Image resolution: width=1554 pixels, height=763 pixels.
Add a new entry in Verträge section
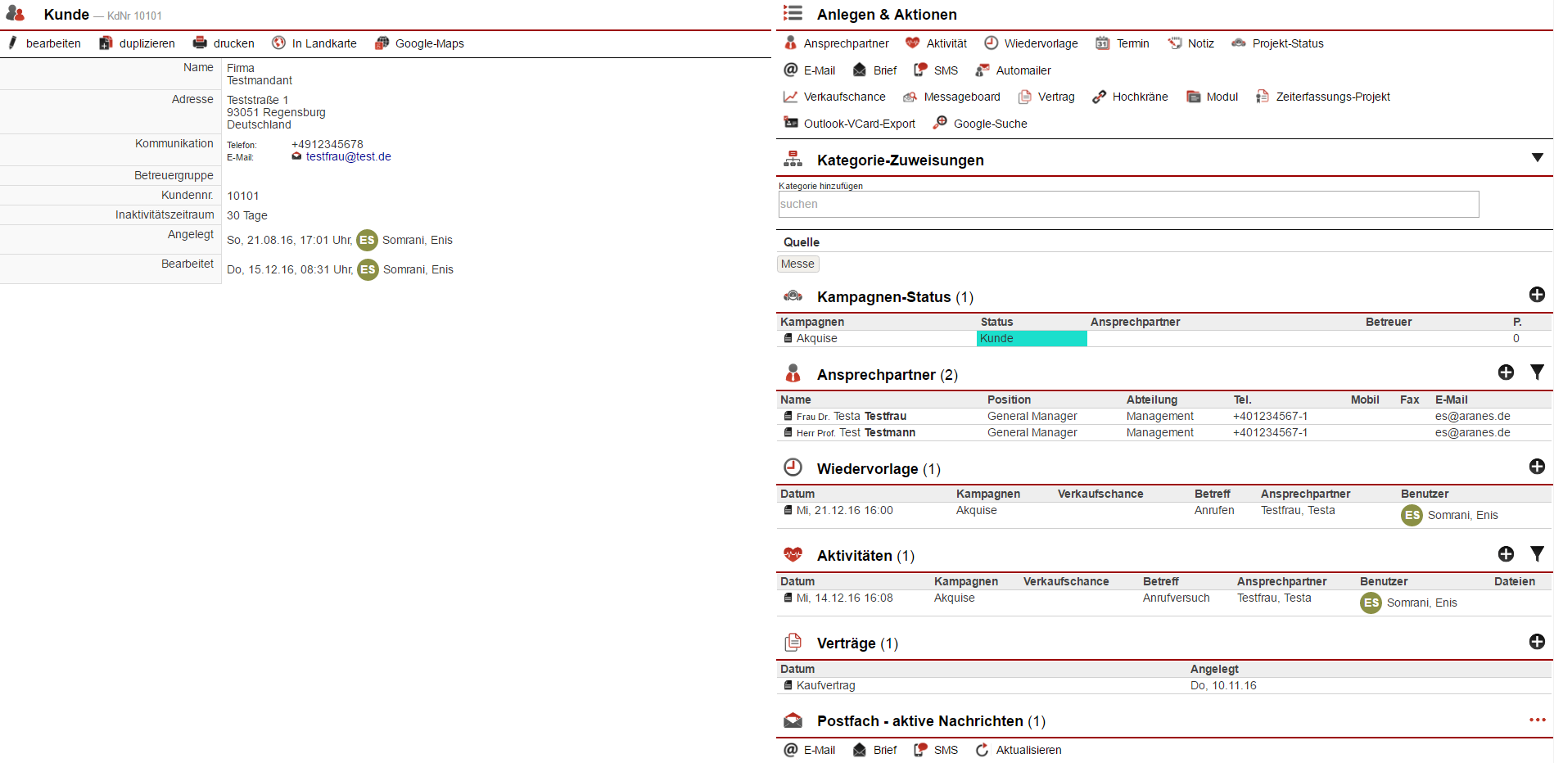[1537, 642]
